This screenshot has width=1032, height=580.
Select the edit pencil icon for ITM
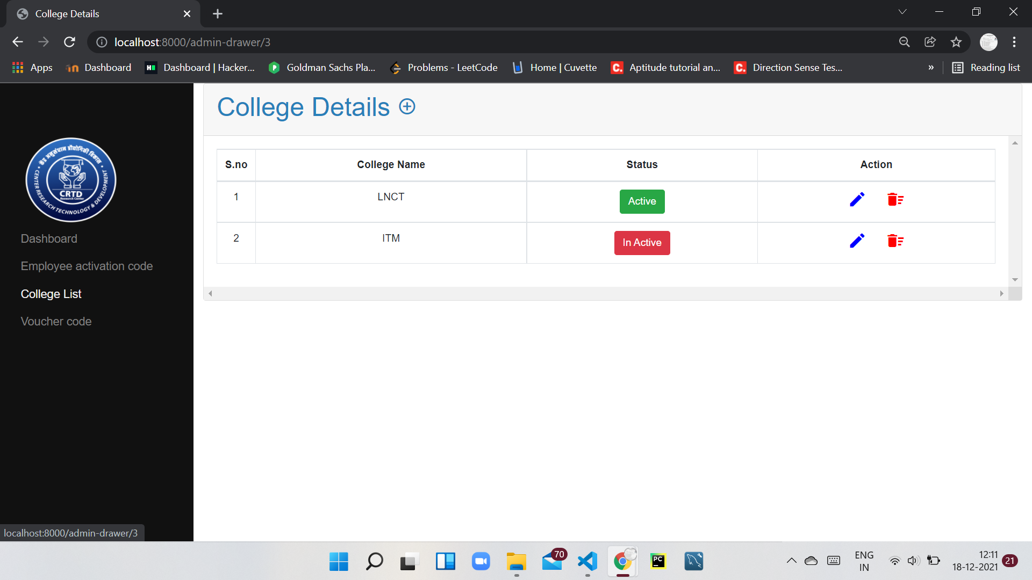[x=857, y=241]
